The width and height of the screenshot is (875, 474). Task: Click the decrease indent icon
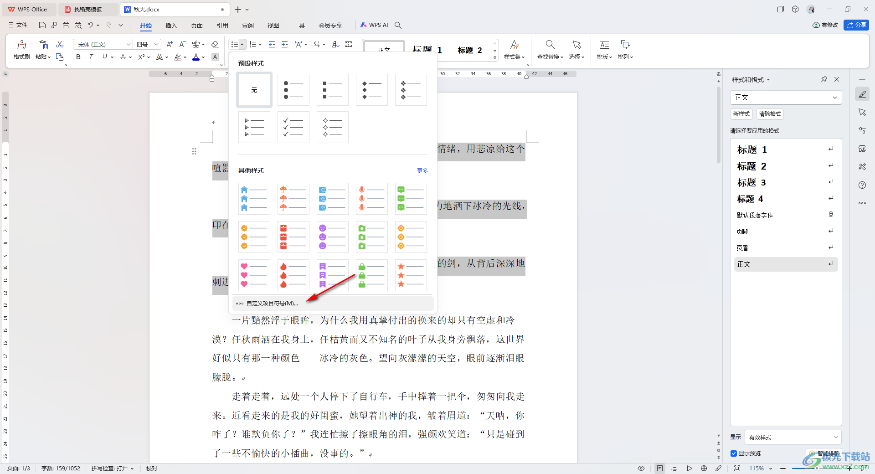(272, 44)
